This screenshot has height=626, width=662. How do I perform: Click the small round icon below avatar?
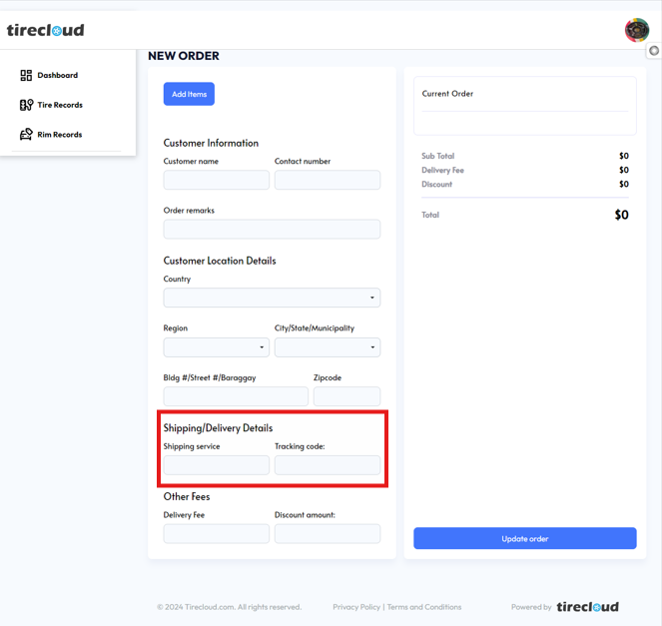(654, 51)
